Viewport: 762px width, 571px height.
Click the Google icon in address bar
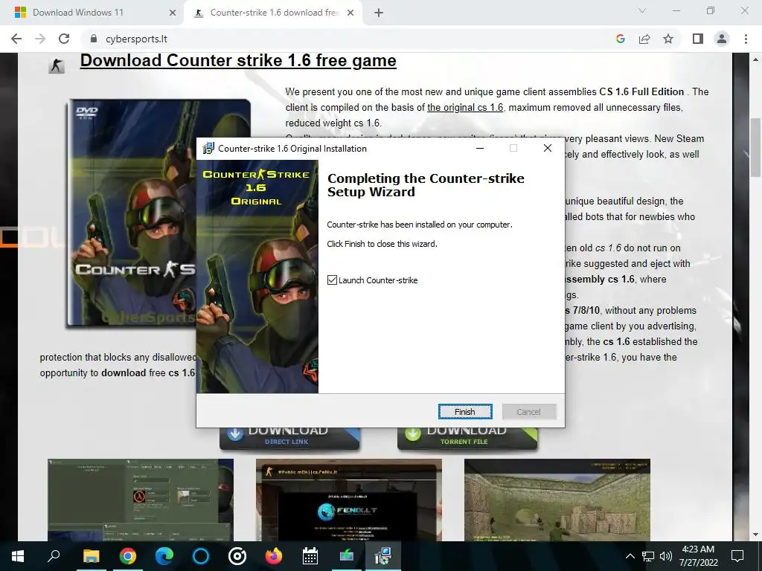(620, 39)
